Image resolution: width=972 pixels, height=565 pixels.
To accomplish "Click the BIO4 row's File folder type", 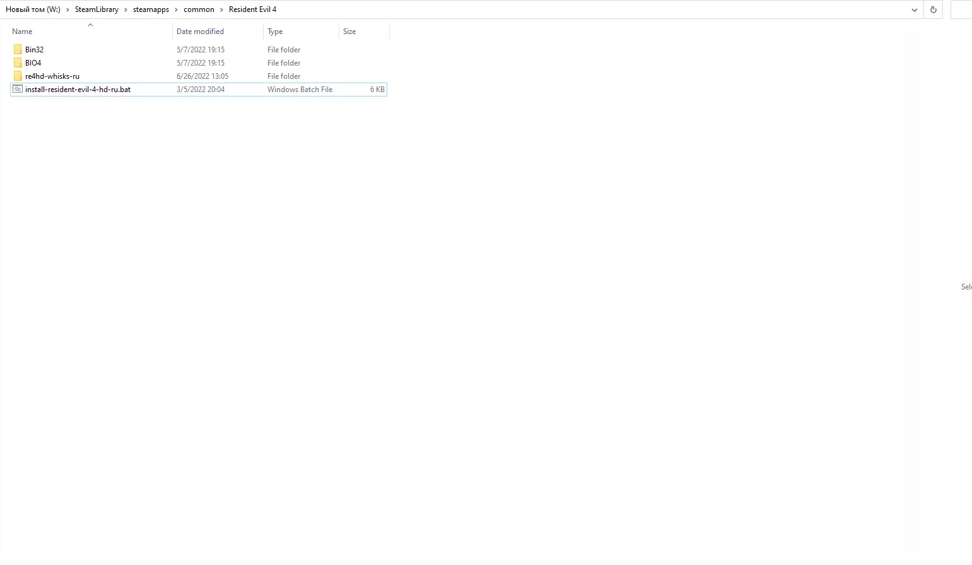I will (x=284, y=62).
